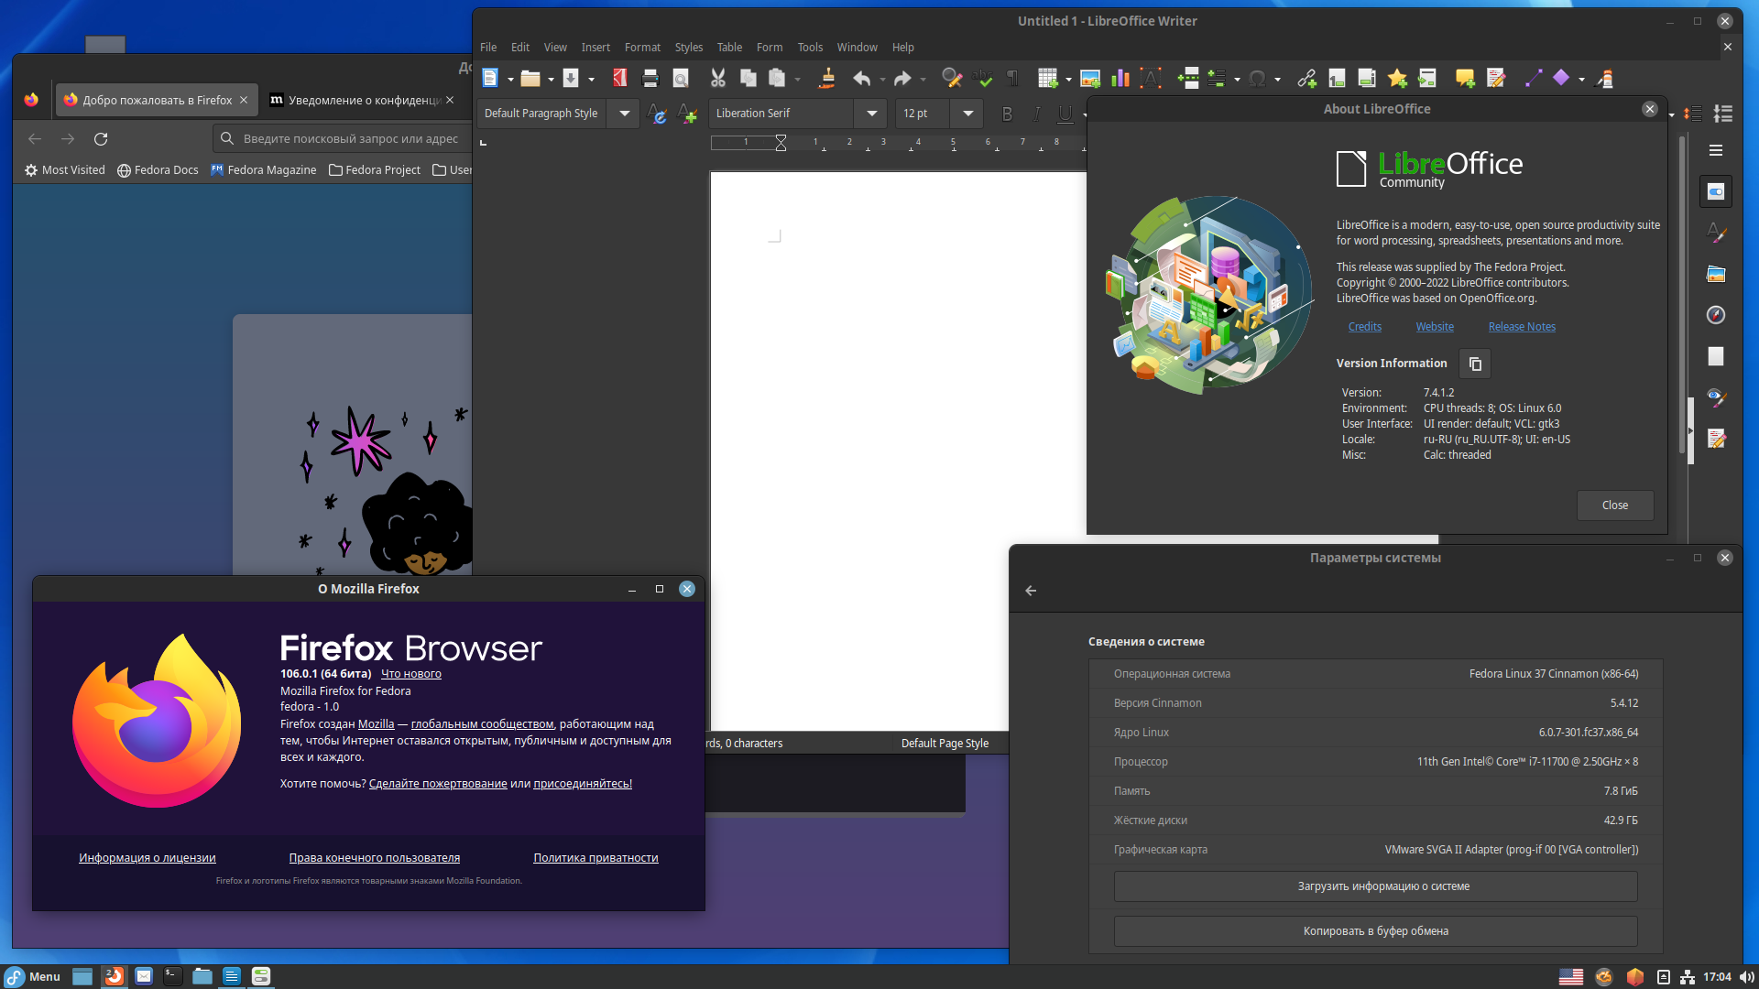Open the Table menu in Writer
The width and height of the screenshot is (1759, 989).
pos(729,48)
